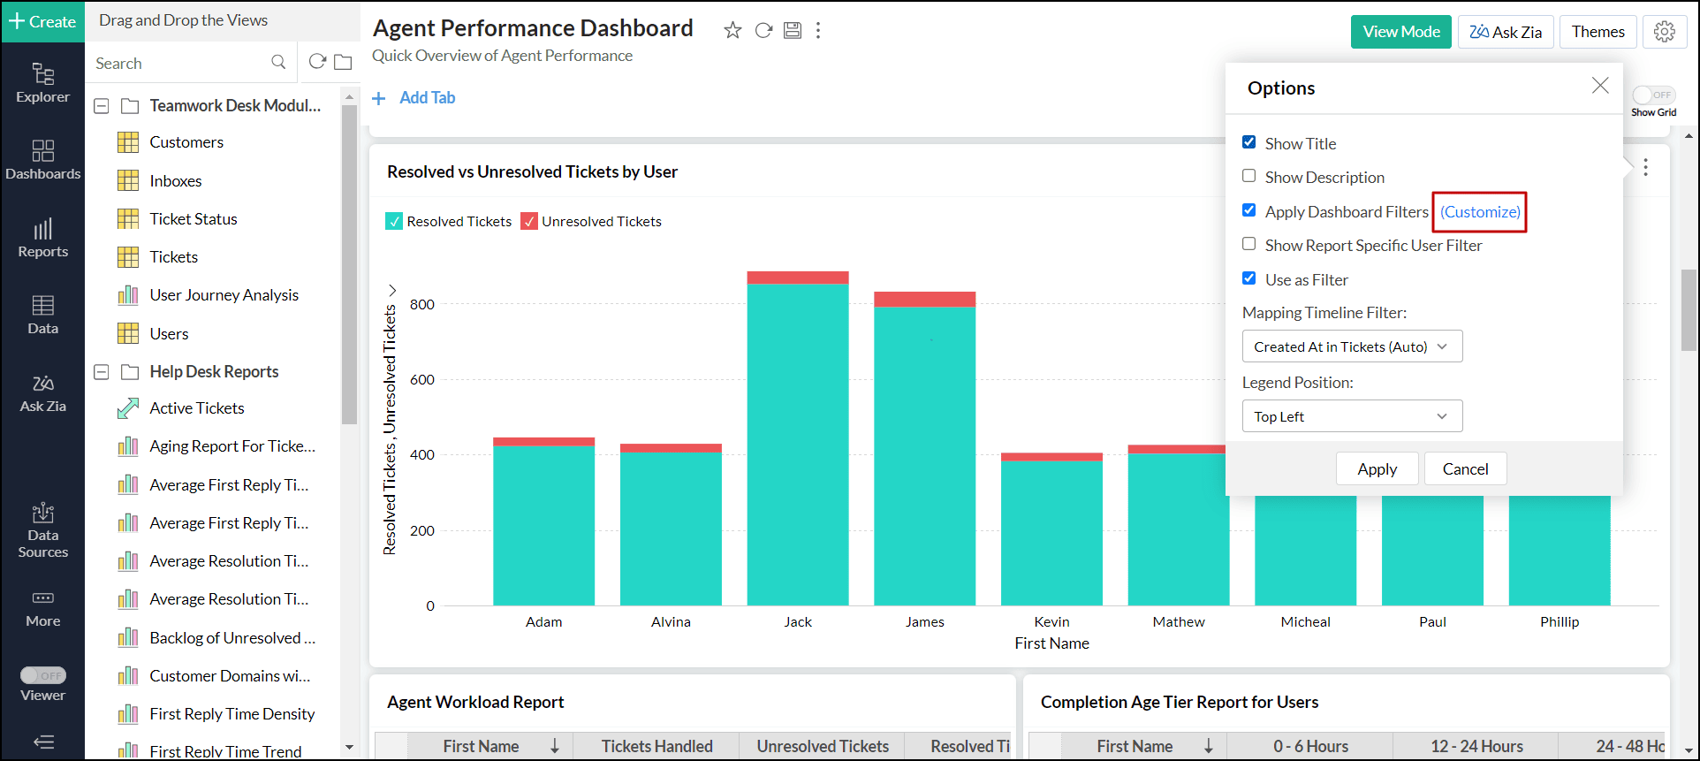
Task: Open the Mapping Timeline Filter dropdown
Action: [x=1351, y=346]
